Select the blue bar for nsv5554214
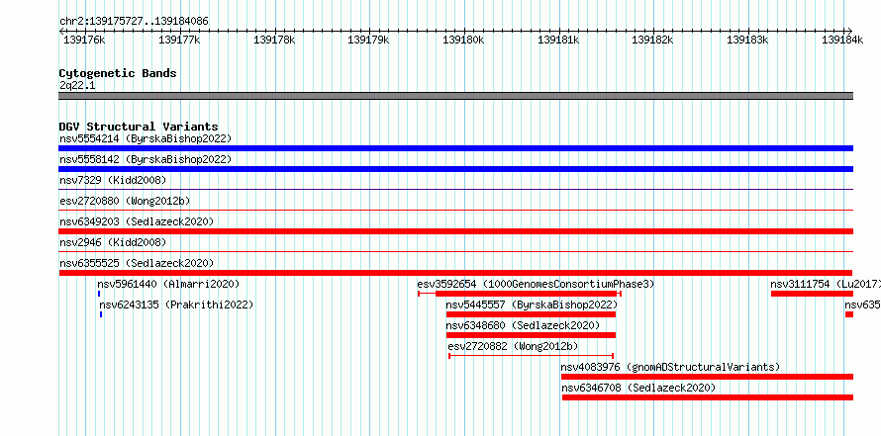This screenshot has width=881, height=436. click(x=455, y=148)
